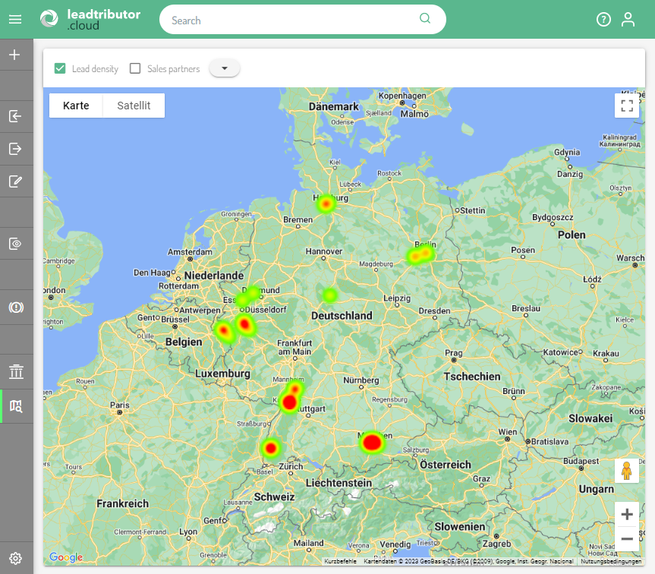Screen dimensions: 655x574
Task: Click into the Search field
Action: pos(292,20)
